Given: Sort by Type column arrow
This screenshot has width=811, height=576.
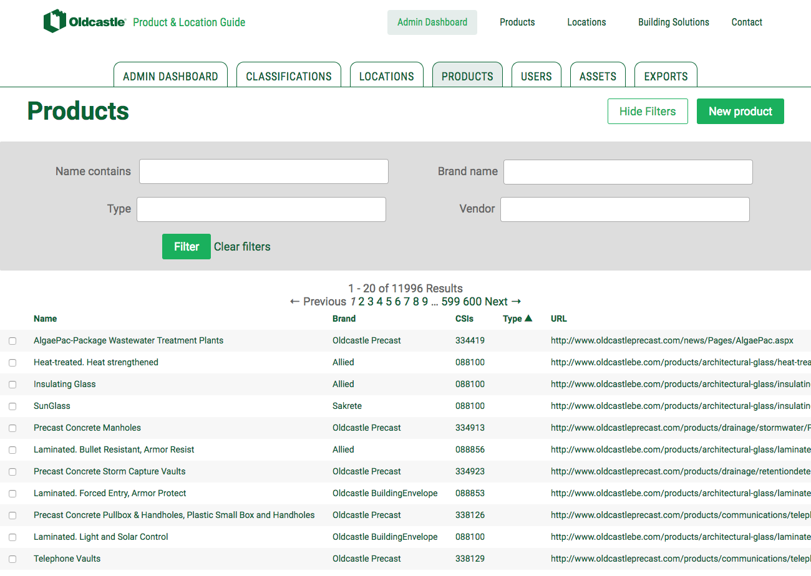Looking at the screenshot, I should click(528, 319).
